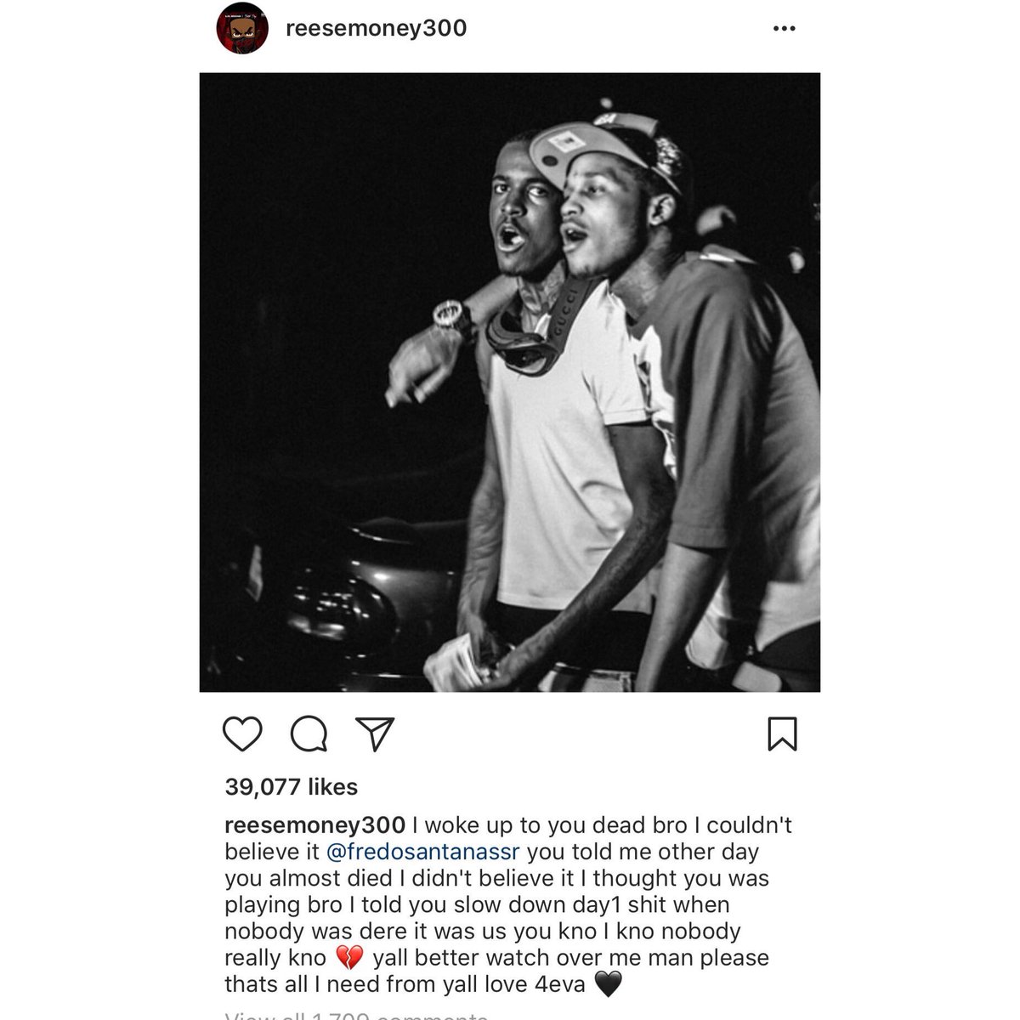Share the post using the paper plane icon

point(375,732)
